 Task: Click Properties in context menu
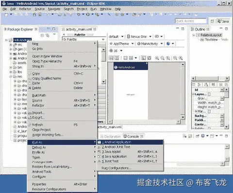coord(62,184)
